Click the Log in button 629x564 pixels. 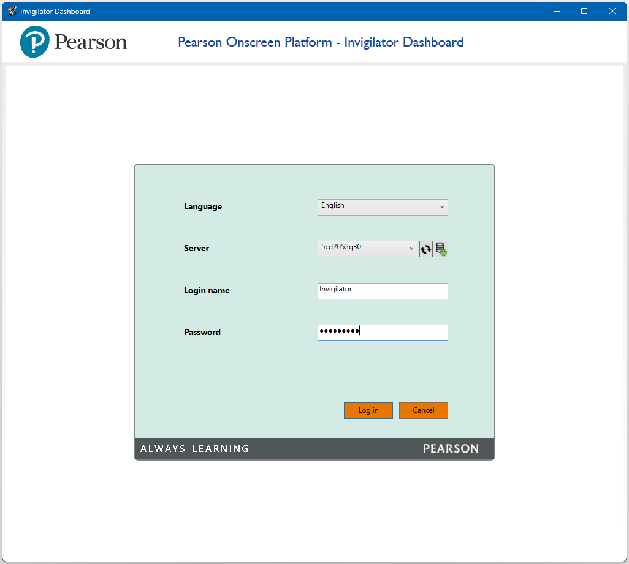368,410
